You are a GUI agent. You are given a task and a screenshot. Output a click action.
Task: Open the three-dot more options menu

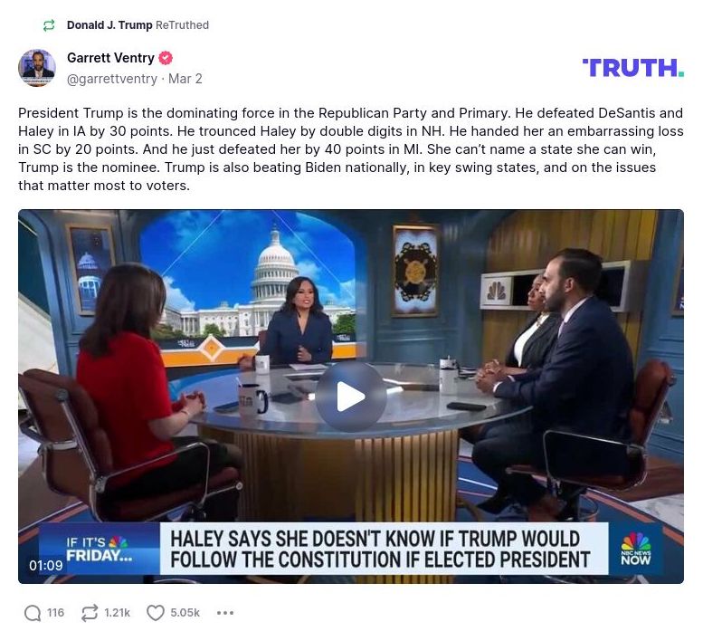coord(225,613)
